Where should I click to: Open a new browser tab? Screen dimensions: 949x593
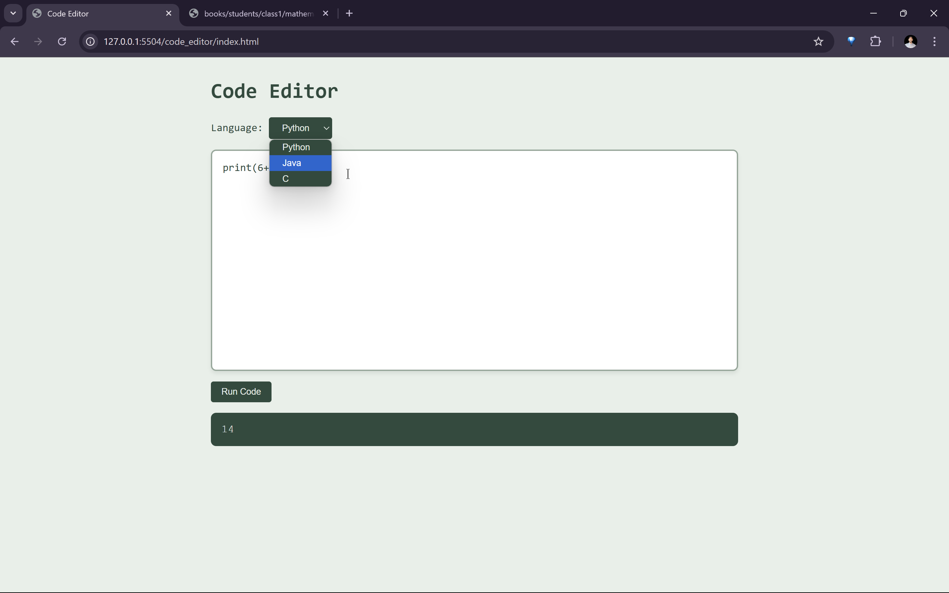tap(349, 13)
